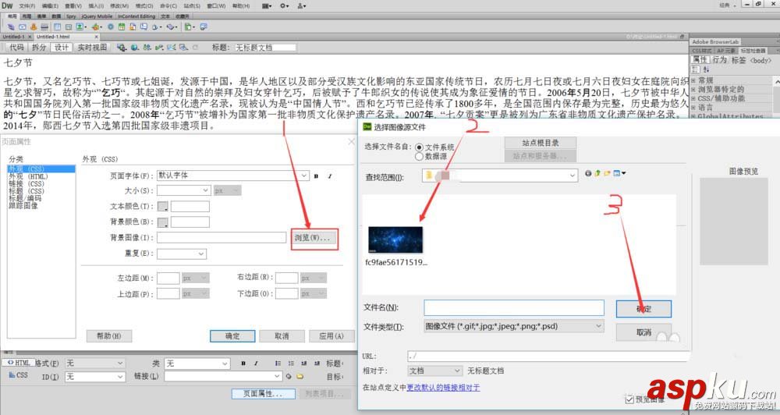This screenshot has height=415, width=780.
Task: Click the comment icon in Insert toolbar
Action: (144, 27)
